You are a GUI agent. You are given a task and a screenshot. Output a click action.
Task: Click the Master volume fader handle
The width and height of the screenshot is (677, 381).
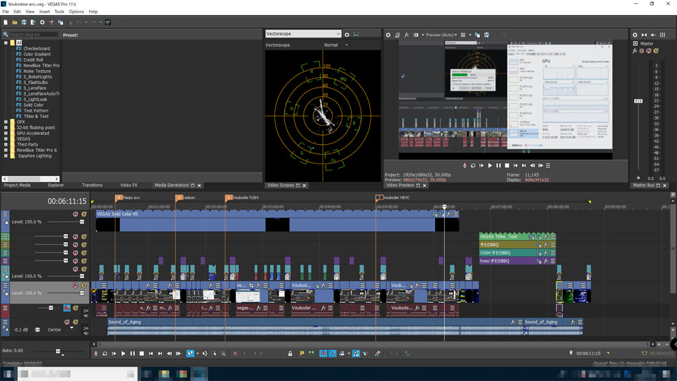pyautogui.click(x=638, y=101)
